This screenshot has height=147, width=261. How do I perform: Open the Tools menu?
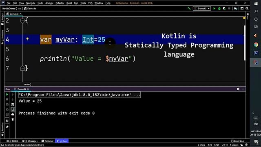click(83, 3)
